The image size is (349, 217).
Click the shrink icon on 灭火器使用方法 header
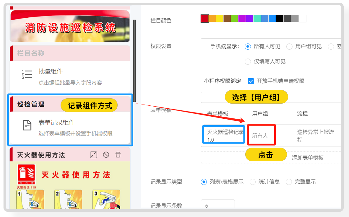click(93, 154)
